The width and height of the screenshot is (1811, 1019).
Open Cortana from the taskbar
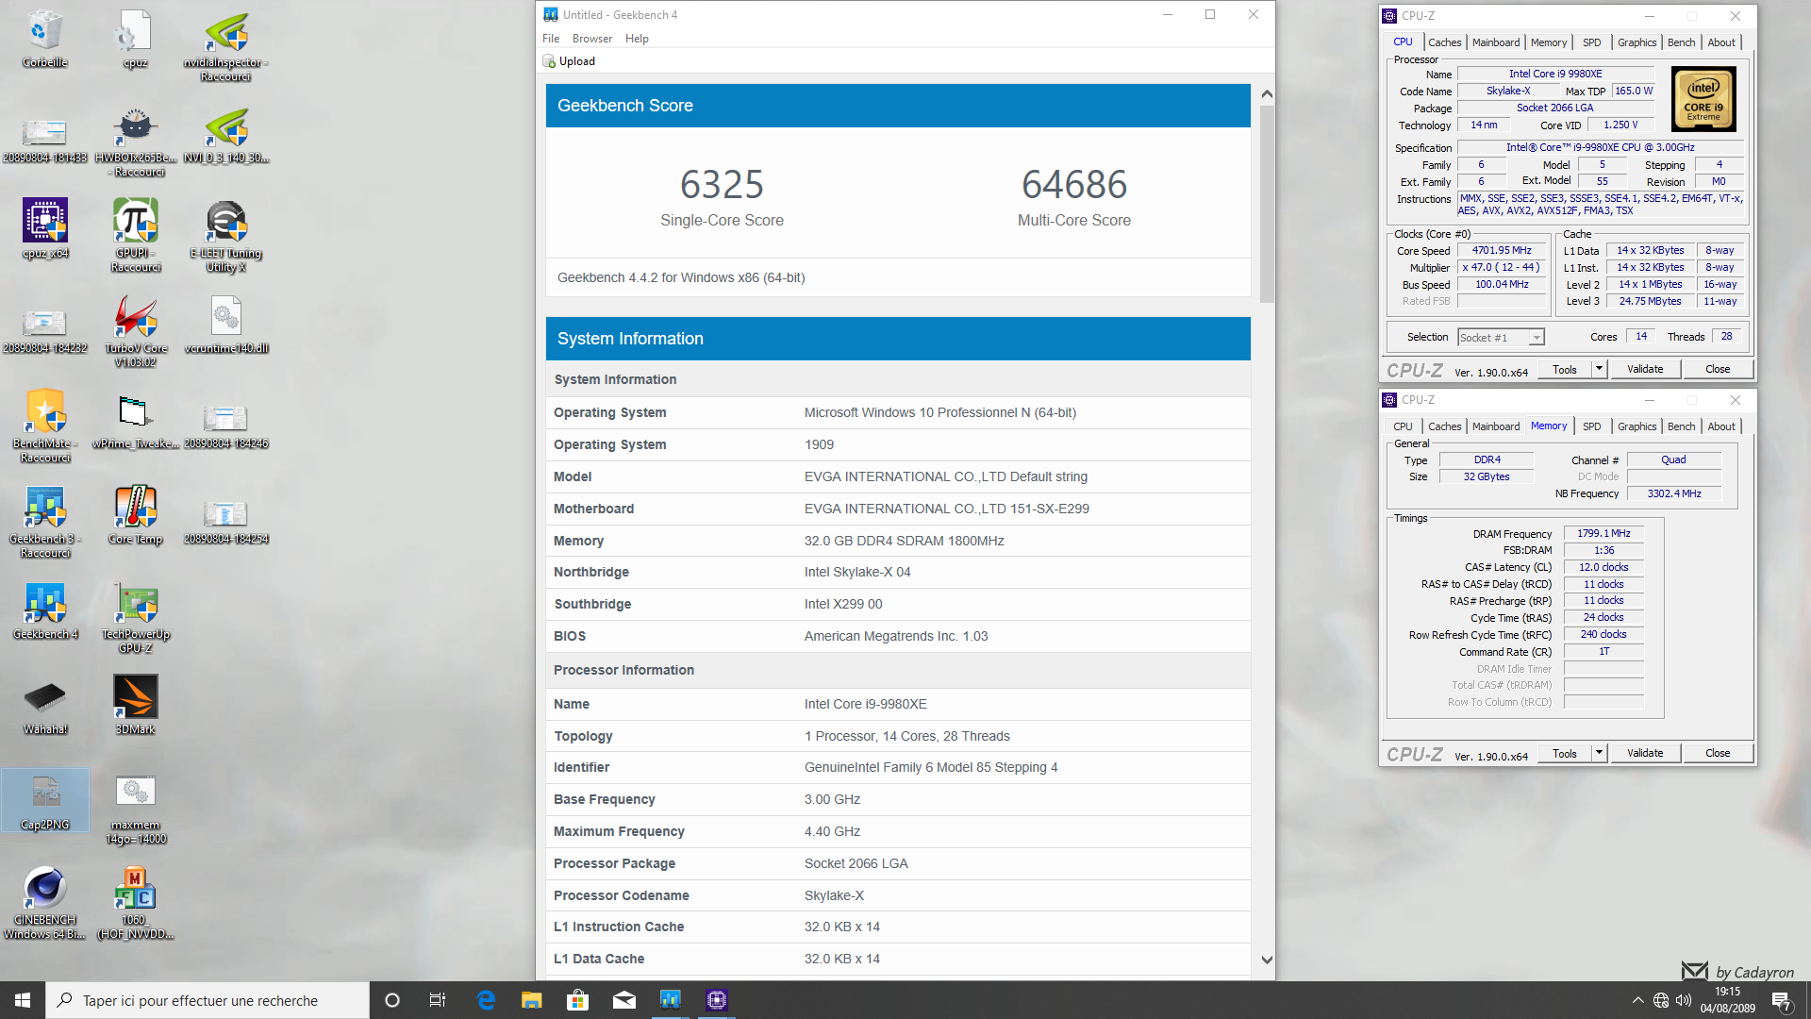pyautogui.click(x=392, y=1000)
